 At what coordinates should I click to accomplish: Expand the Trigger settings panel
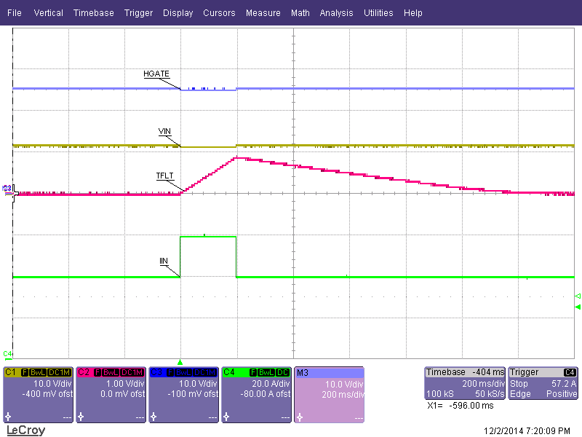point(524,371)
